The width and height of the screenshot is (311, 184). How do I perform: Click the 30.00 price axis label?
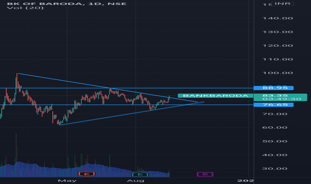coord(275,169)
